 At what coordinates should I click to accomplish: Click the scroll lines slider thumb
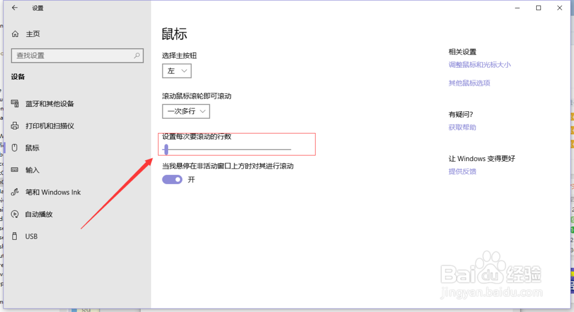[166, 149]
